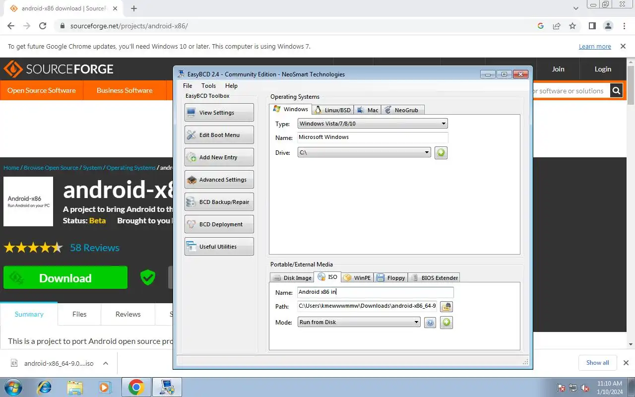Switch to the NeoGrub tab
The image size is (635, 397).
tap(402, 110)
